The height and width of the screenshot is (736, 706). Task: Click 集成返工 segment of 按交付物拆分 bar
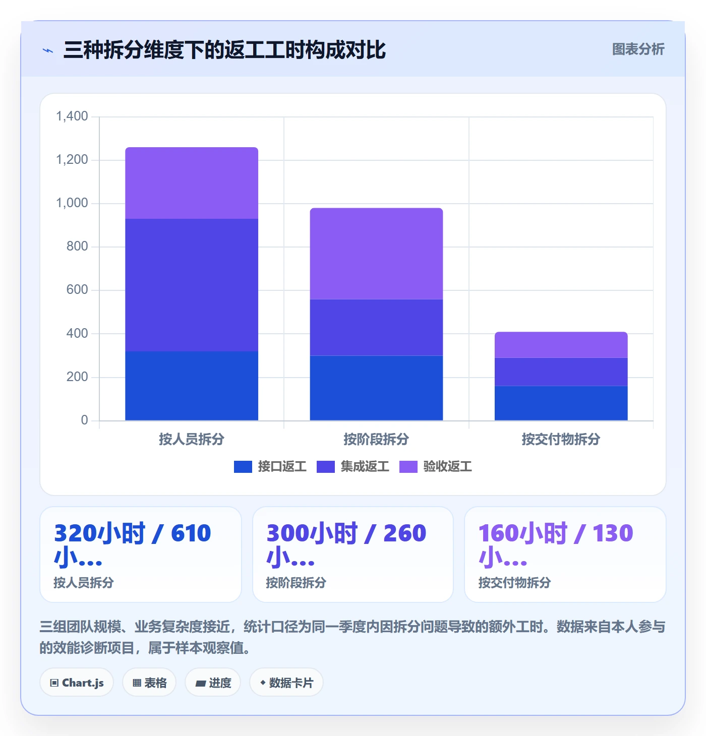pos(561,372)
